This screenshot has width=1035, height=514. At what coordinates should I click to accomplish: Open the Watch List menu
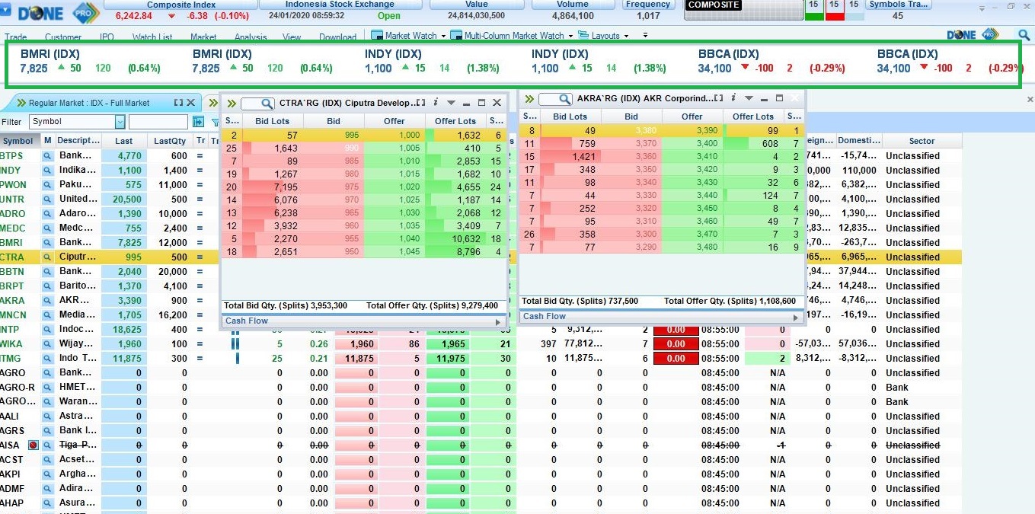(152, 37)
